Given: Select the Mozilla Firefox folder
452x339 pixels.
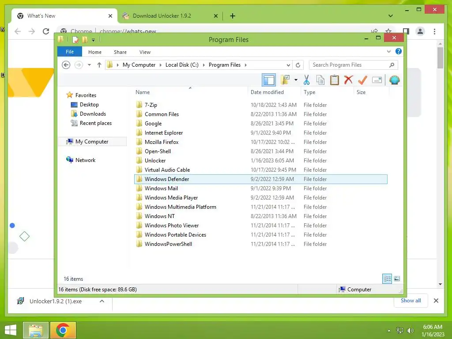Looking at the screenshot, I should 261,142.
